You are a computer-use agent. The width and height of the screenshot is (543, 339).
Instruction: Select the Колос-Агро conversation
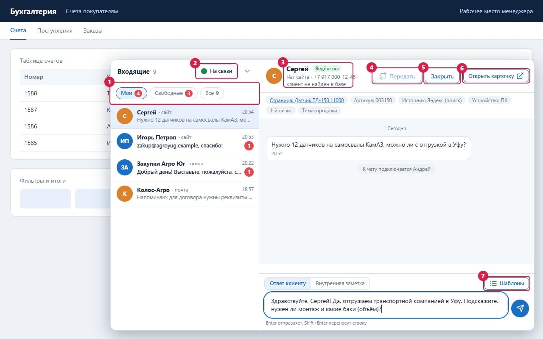click(x=185, y=194)
